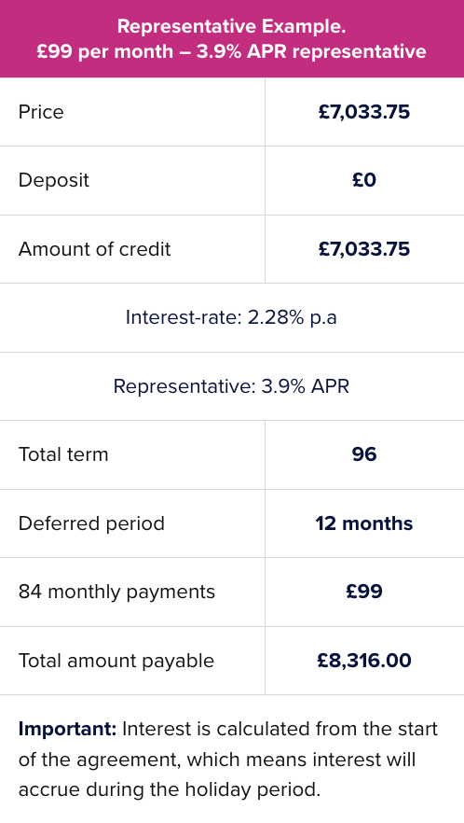
Task: Select the Amount of credit label
Action: pos(94,249)
